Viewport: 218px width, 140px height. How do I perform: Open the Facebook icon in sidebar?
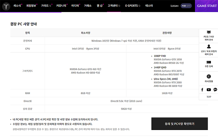pos(202,90)
